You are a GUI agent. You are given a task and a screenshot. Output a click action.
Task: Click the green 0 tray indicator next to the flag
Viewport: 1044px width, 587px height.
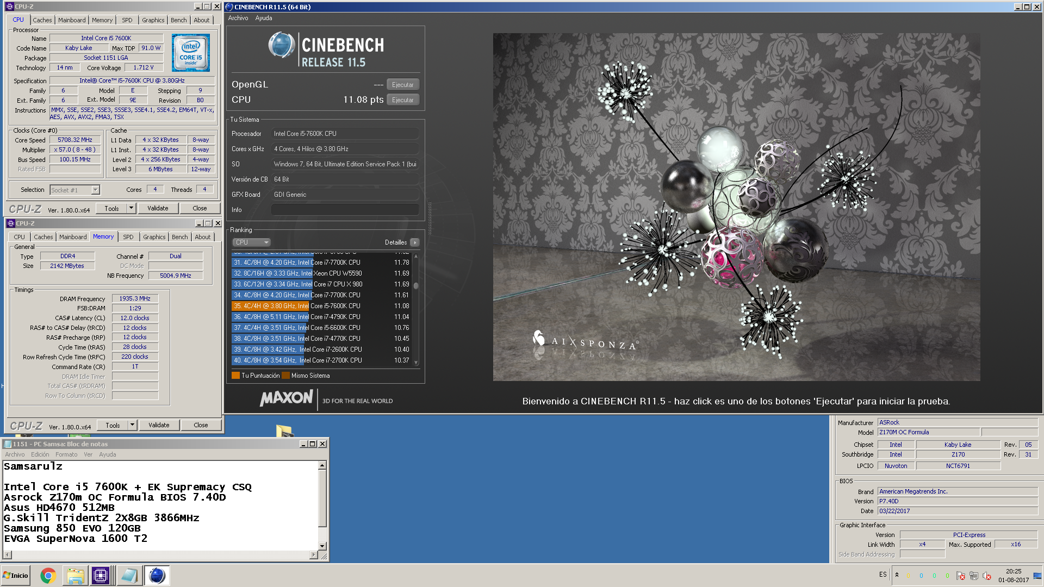point(947,576)
